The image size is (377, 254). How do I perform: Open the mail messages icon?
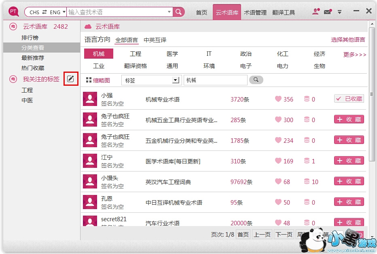click(x=328, y=12)
